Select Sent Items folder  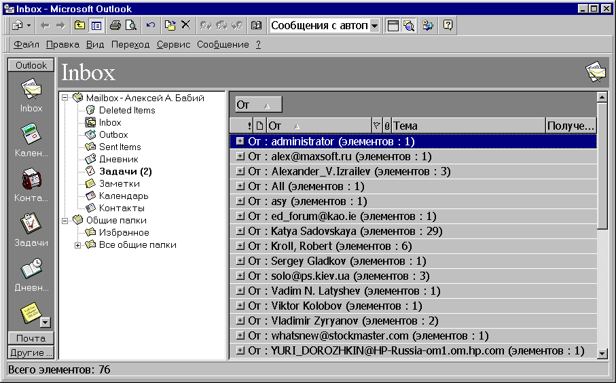[120, 147]
